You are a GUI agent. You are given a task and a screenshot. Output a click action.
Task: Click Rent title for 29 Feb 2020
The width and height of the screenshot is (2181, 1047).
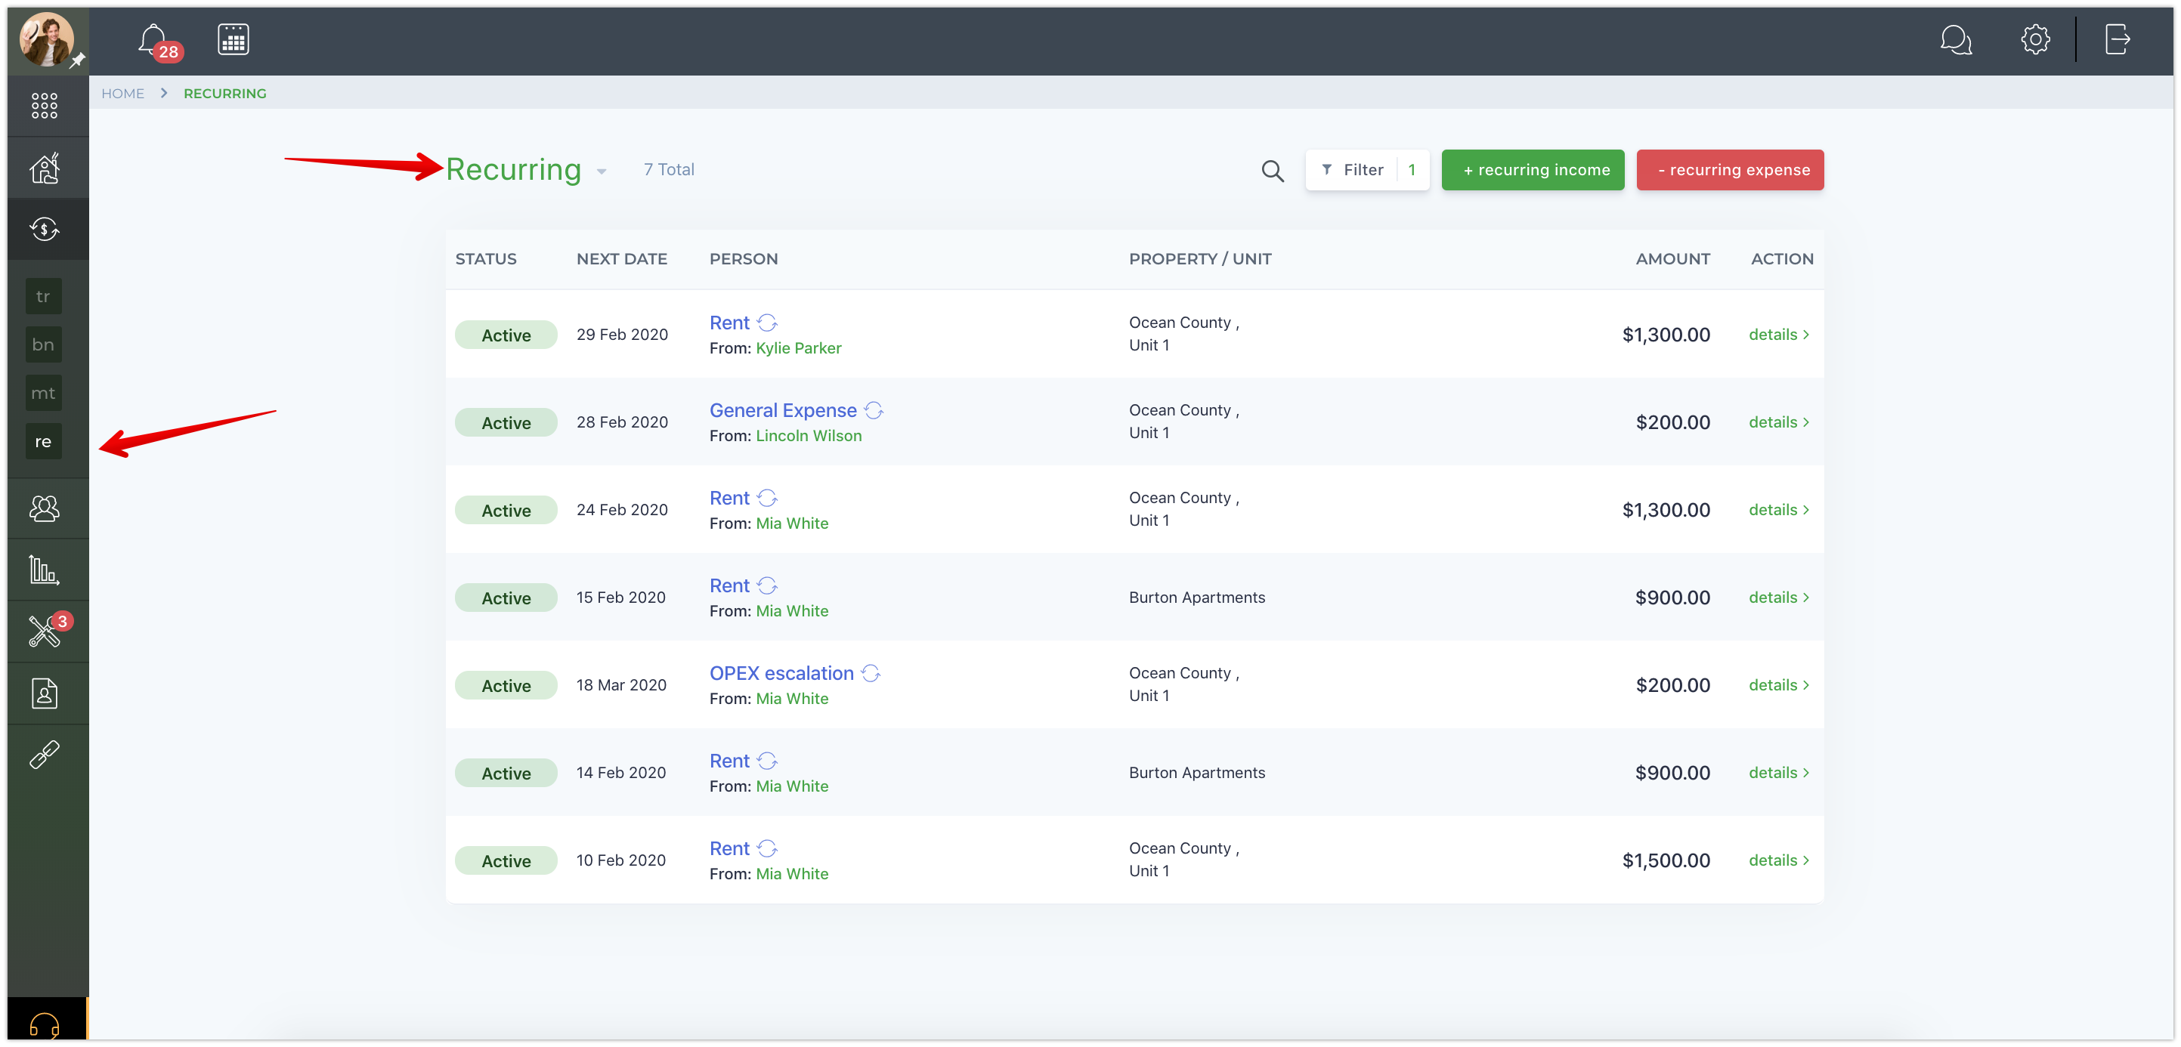pos(729,323)
